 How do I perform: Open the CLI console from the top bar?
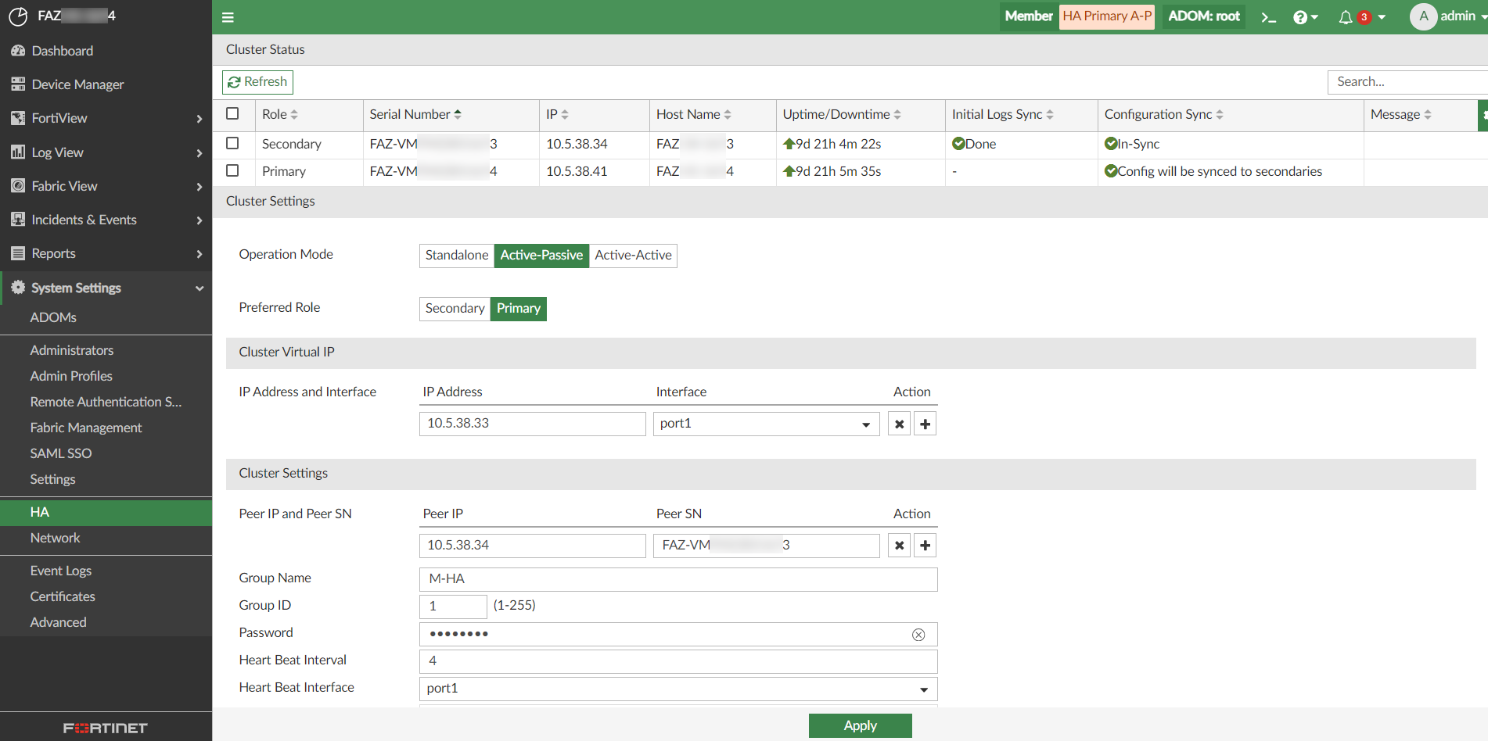click(1269, 16)
